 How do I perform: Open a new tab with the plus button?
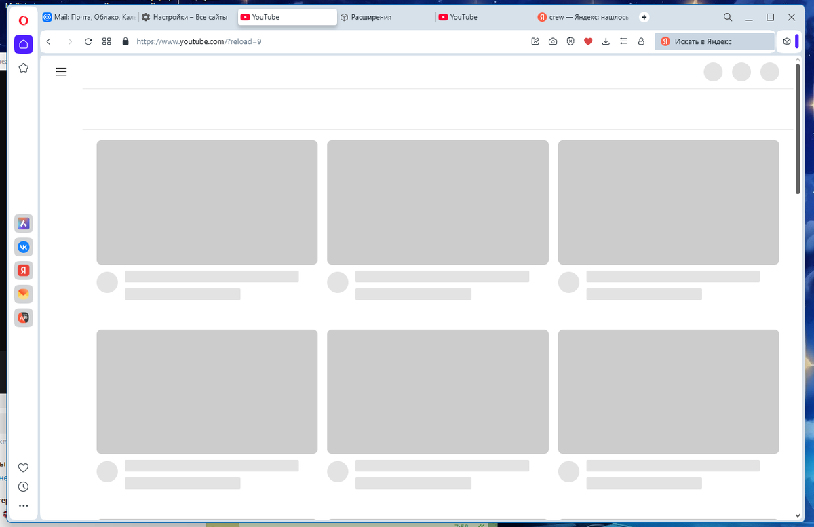644,17
